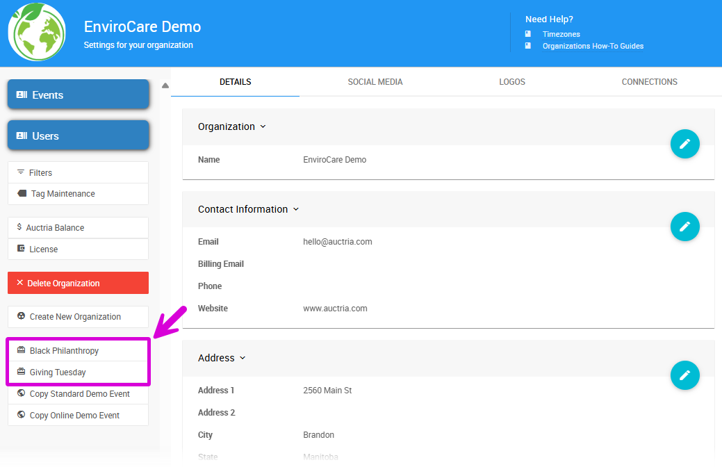Click book icon beside Organizations How-To Guides
722x467 pixels.
tap(528, 46)
